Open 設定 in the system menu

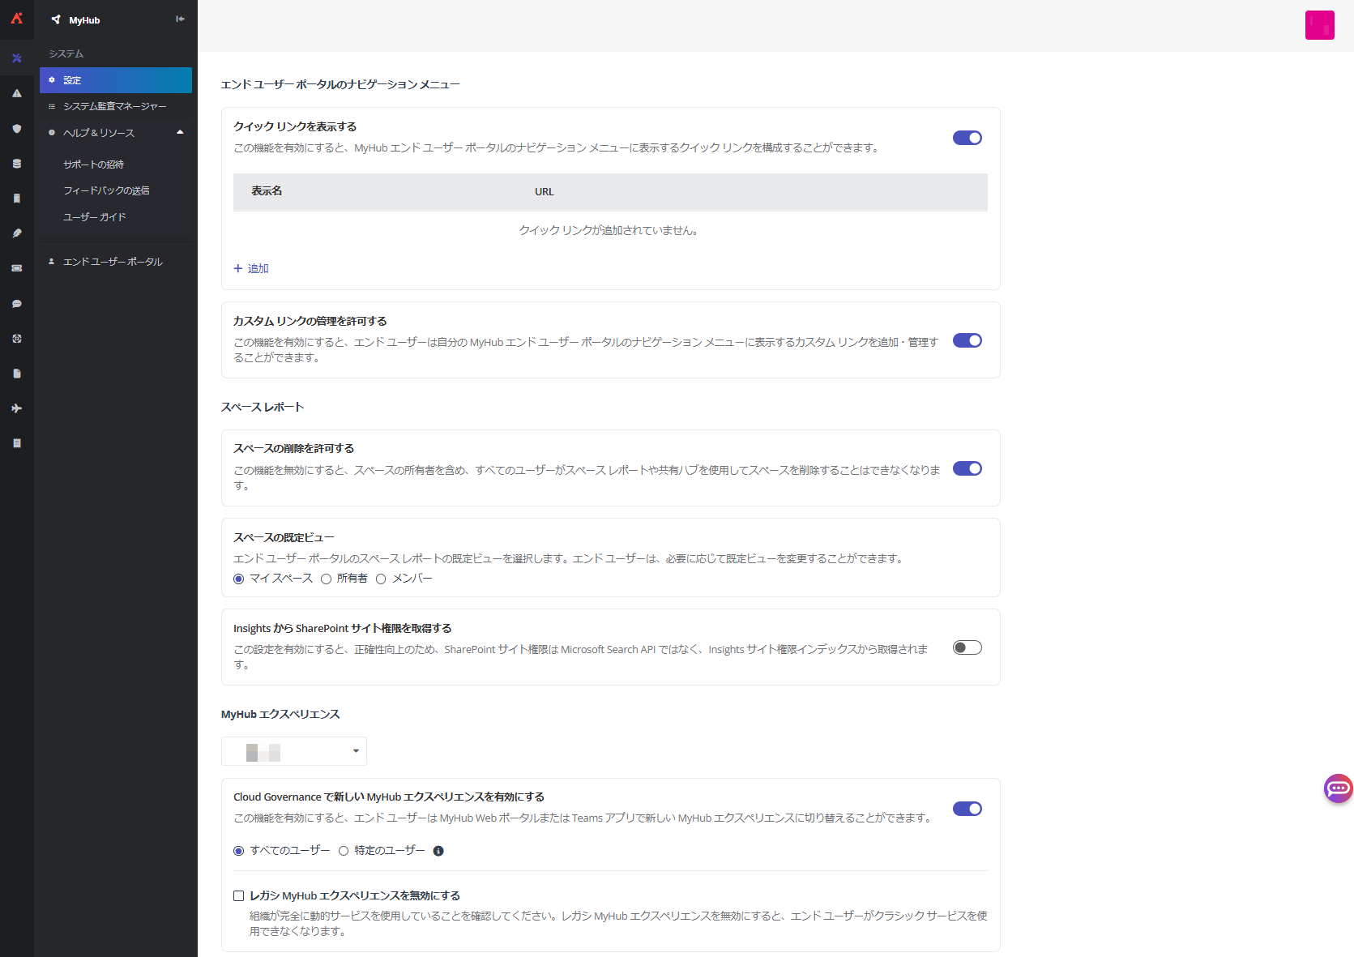tap(116, 80)
